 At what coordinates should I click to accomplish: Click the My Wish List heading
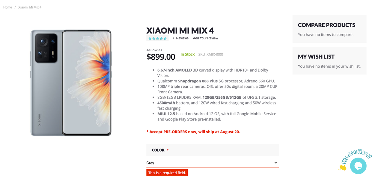point(316,57)
